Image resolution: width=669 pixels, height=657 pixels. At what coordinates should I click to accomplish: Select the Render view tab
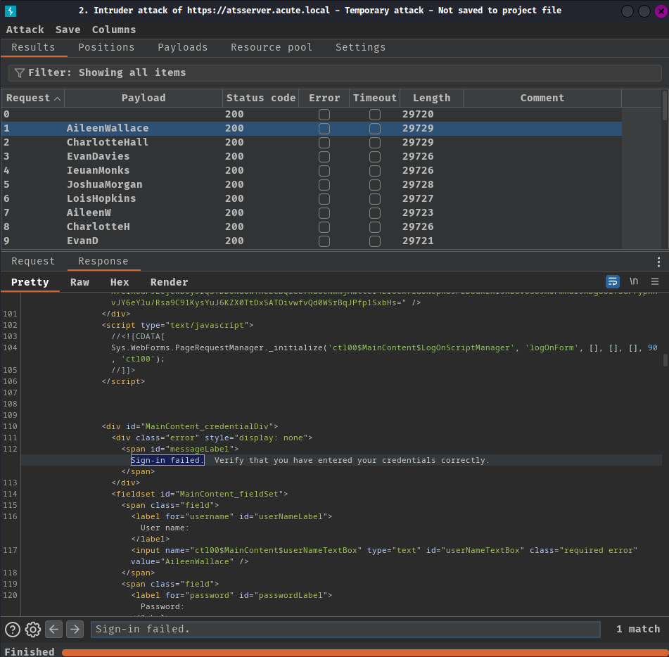(x=169, y=282)
